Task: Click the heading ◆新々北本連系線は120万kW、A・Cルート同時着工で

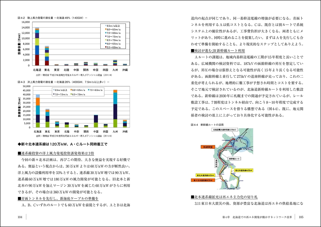Action: click(62, 144)
